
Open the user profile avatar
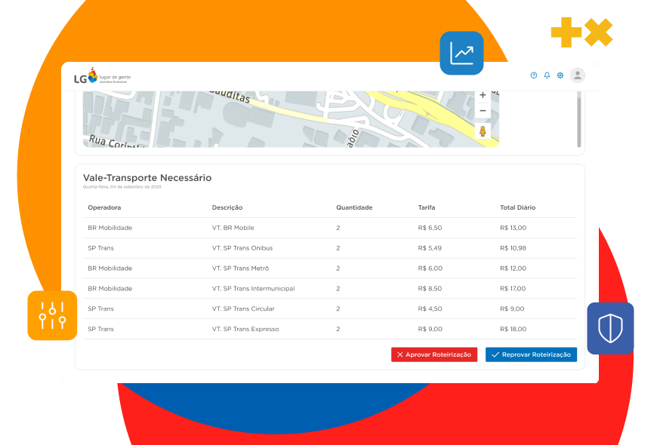[577, 75]
